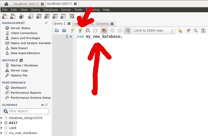Screen dimensions: 208x136
Task: Expand the database_design2016 schema node
Action: tap(2, 118)
